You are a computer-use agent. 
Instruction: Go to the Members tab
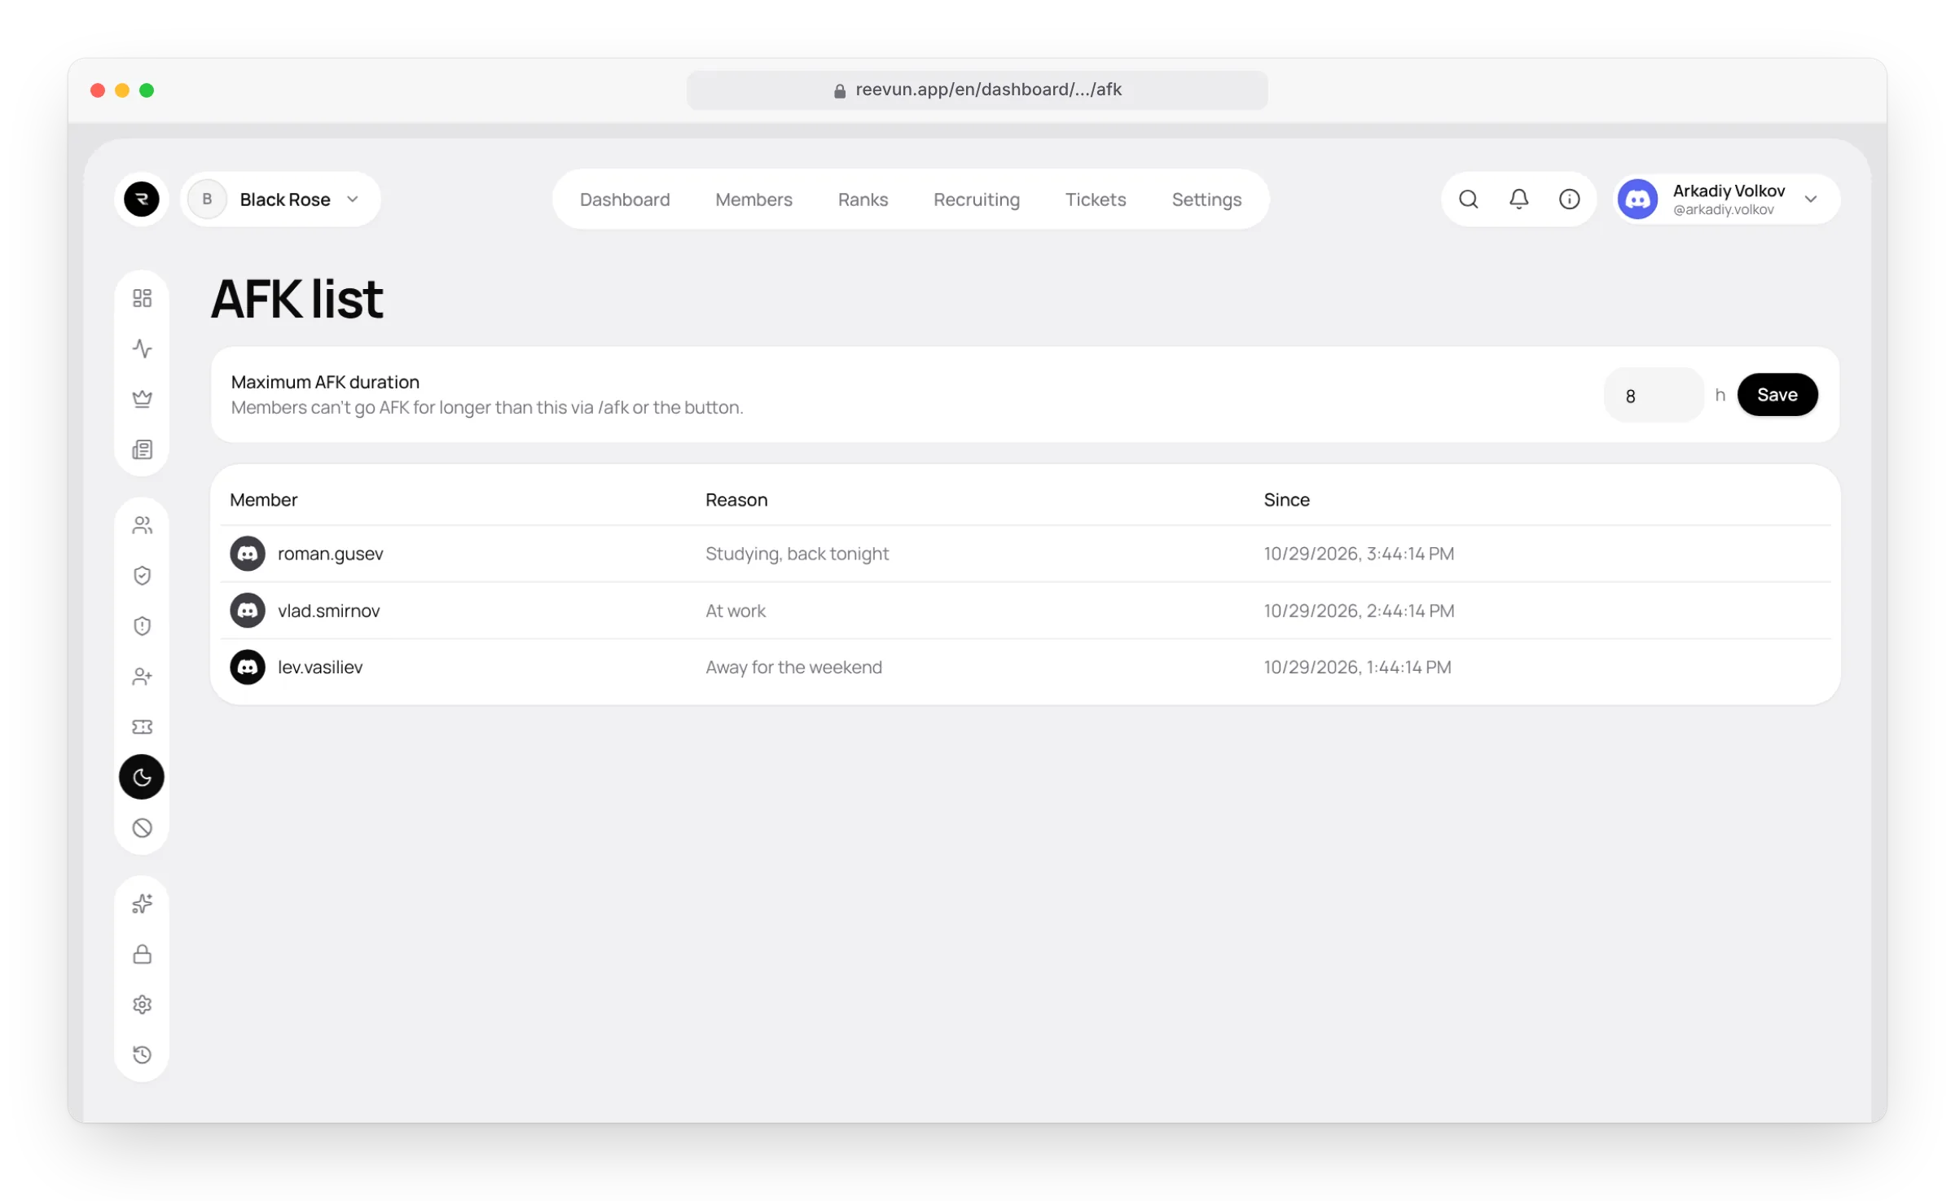753,199
